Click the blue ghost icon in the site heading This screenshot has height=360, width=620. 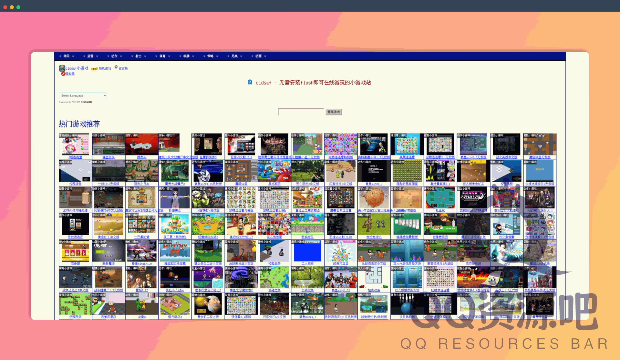(x=250, y=82)
